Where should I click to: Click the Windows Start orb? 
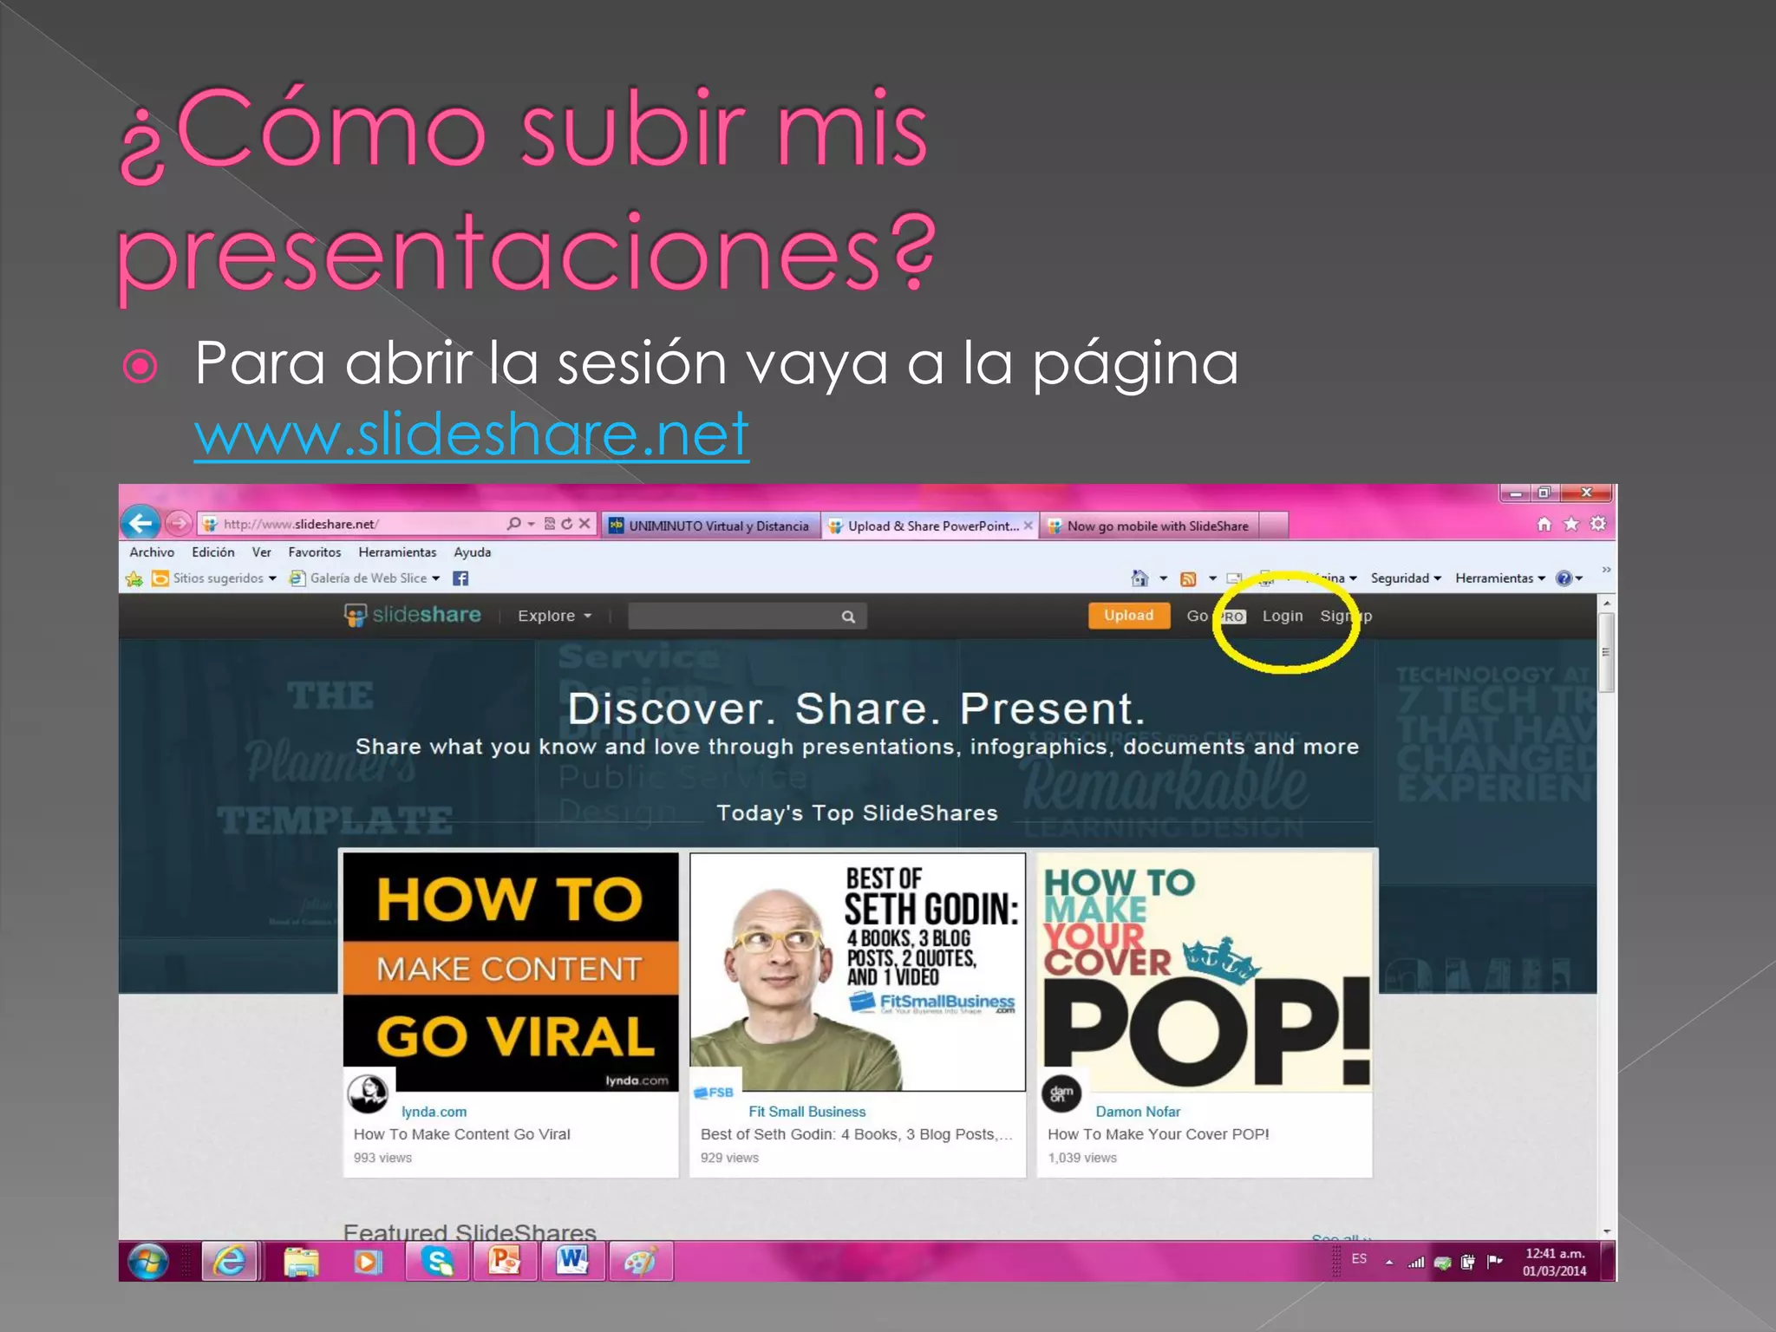pyautogui.click(x=148, y=1262)
